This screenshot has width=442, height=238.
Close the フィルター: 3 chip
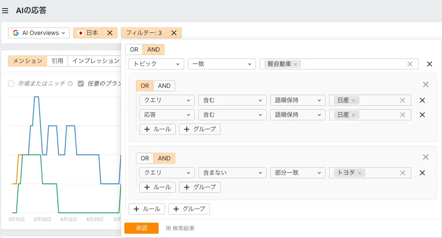coord(174,33)
